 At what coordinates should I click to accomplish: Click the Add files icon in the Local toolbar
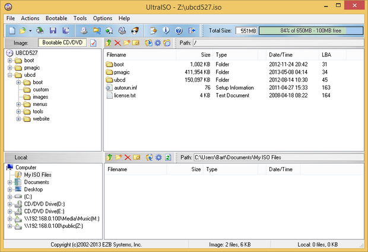pyautogui.click(x=149, y=157)
